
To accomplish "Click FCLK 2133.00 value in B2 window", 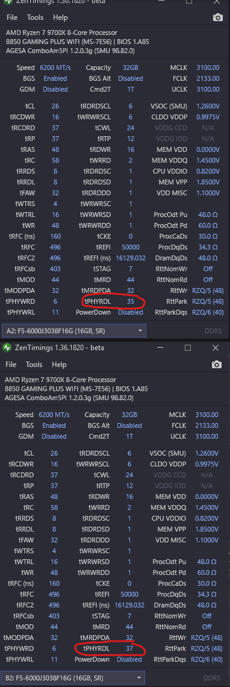I will [207, 425].
